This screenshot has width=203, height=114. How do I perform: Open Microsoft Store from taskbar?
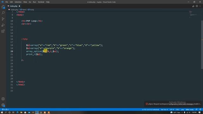coord(25,112)
